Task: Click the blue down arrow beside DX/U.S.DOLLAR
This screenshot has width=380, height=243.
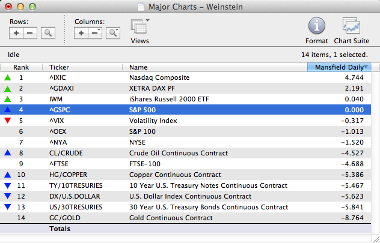Action: [7, 196]
